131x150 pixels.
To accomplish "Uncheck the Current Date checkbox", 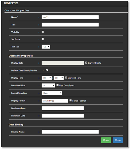I will pos(86,63).
